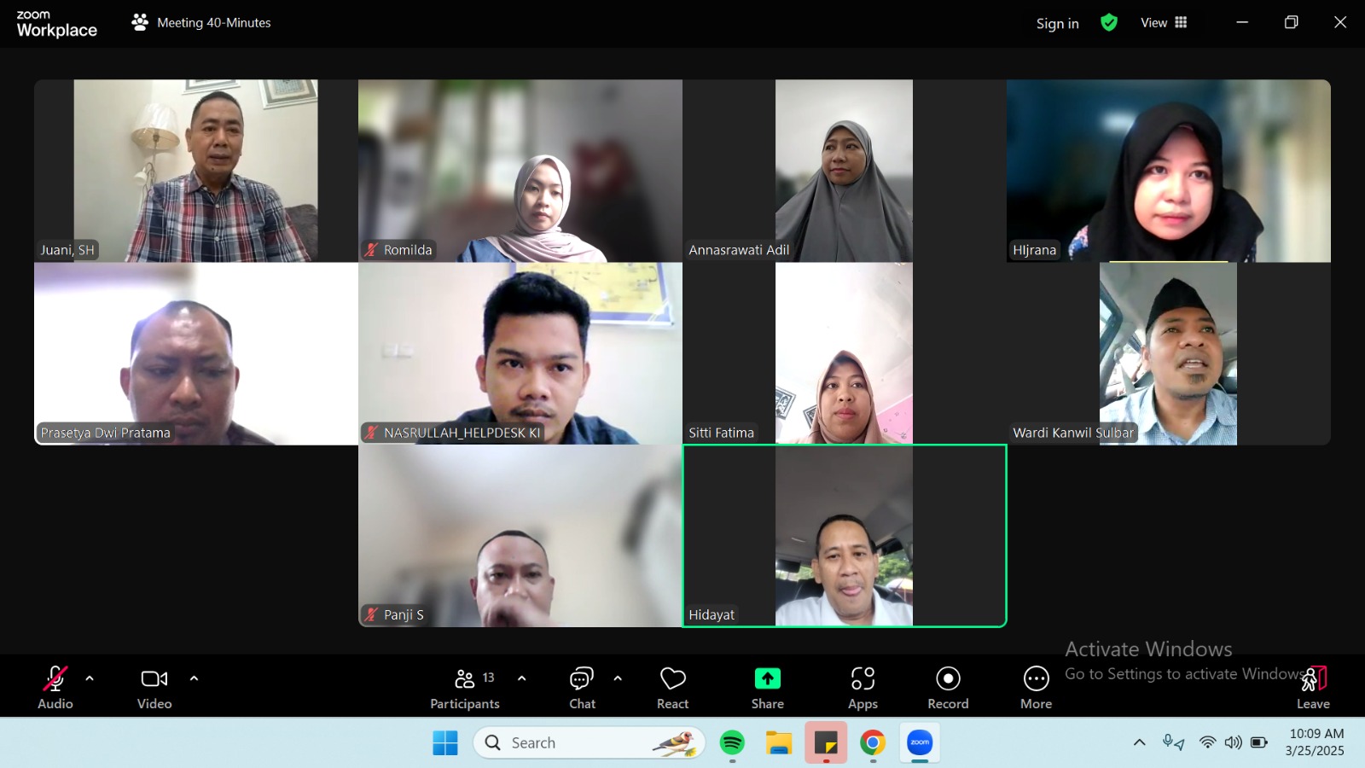
Task: Open the Chat panel
Action: click(582, 686)
